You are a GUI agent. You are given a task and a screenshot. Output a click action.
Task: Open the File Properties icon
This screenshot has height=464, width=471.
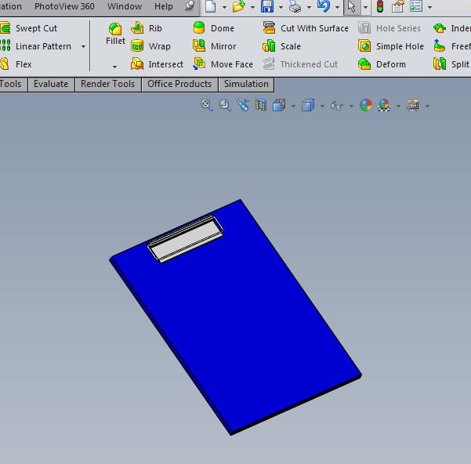coord(397,6)
